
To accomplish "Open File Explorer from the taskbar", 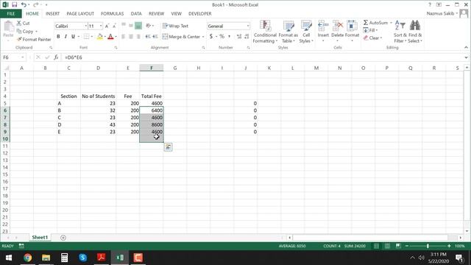I will click(x=46, y=258).
